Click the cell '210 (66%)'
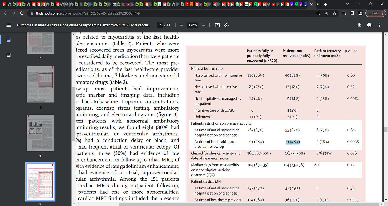Viewport: 388px width, 206px height. tap(256, 75)
